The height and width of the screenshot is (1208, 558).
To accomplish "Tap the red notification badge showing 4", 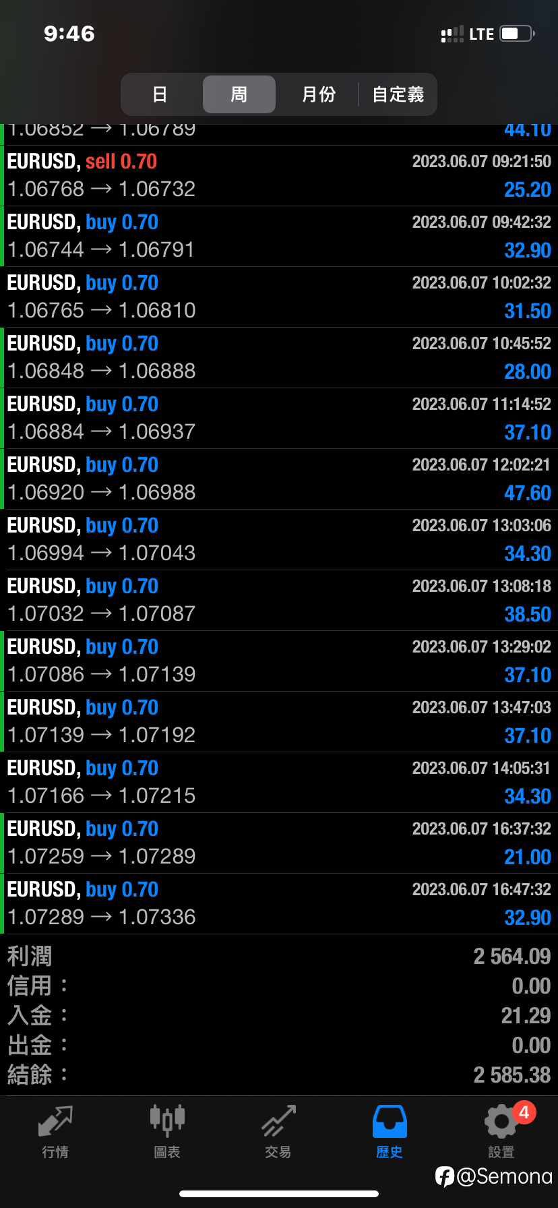I will (x=524, y=1112).
